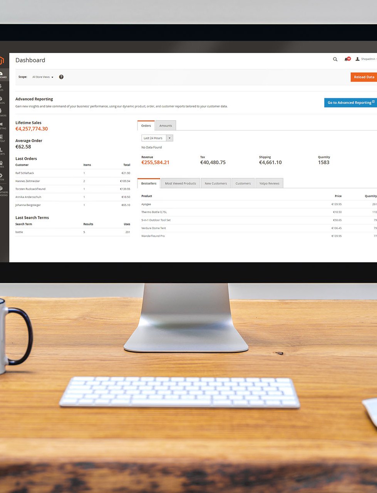Select the Most Viewed Products tab
The width and height of the screenshot is (377, 493).
click(x=181, y=183)
